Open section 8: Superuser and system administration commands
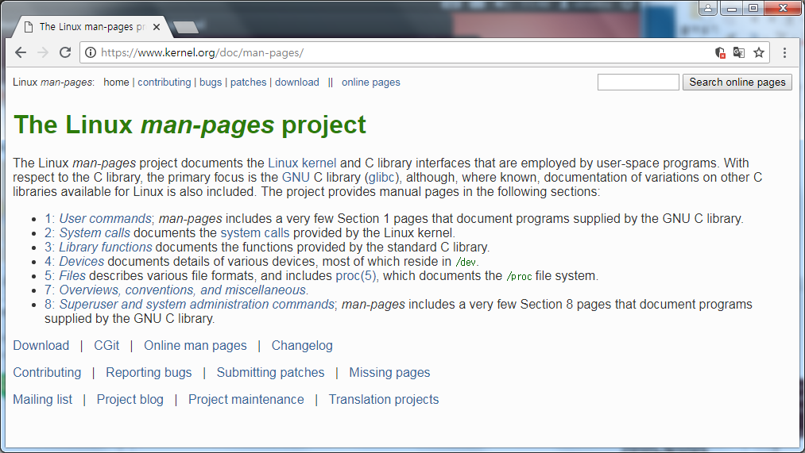 coord(189,305)
